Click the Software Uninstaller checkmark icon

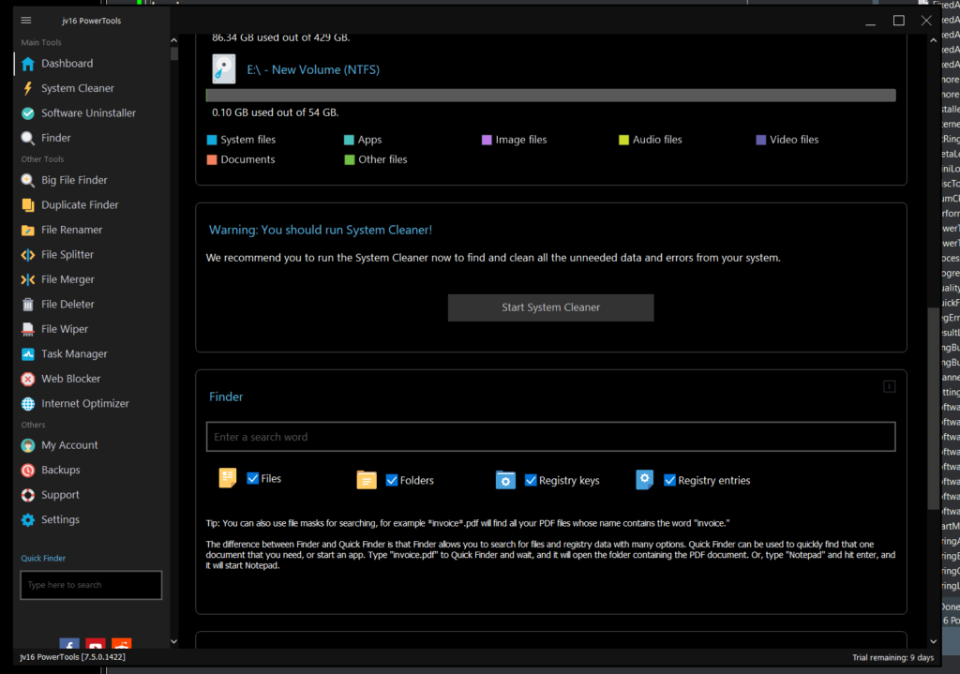pos(27,113)
